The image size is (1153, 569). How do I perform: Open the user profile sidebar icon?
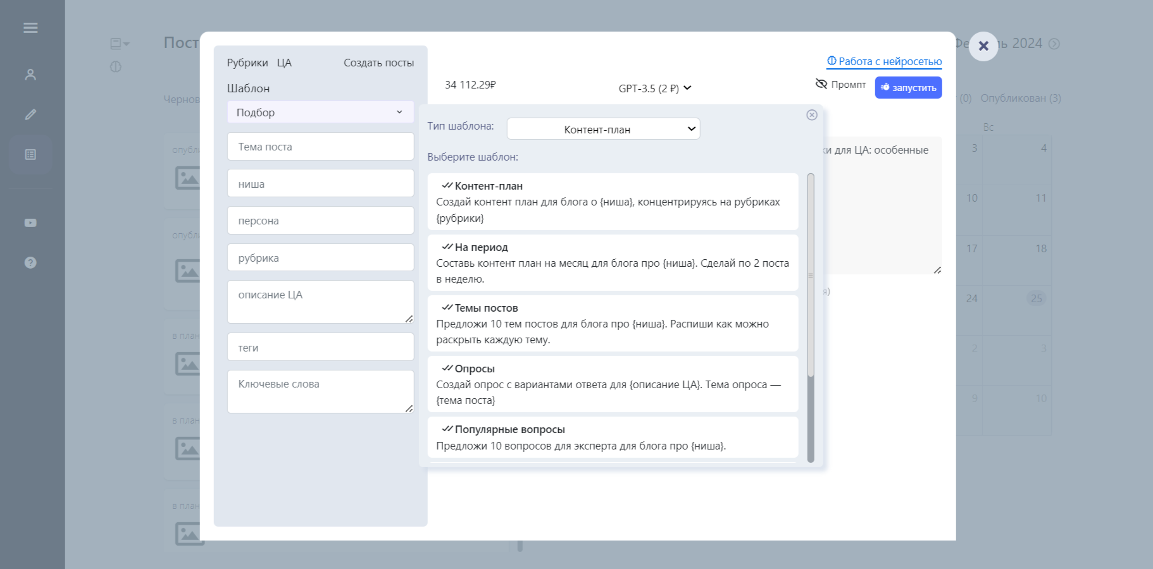30,75
